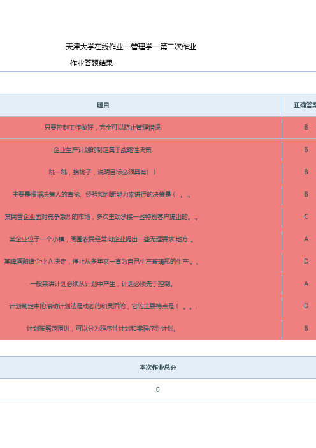Viewport: 316px width, 448px height.
Task: Click answer B for 计划按照范围讲 row
Action: 306,329
